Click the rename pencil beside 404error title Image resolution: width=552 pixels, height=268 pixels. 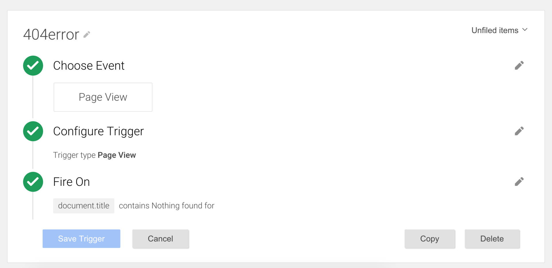click(87, 35)
